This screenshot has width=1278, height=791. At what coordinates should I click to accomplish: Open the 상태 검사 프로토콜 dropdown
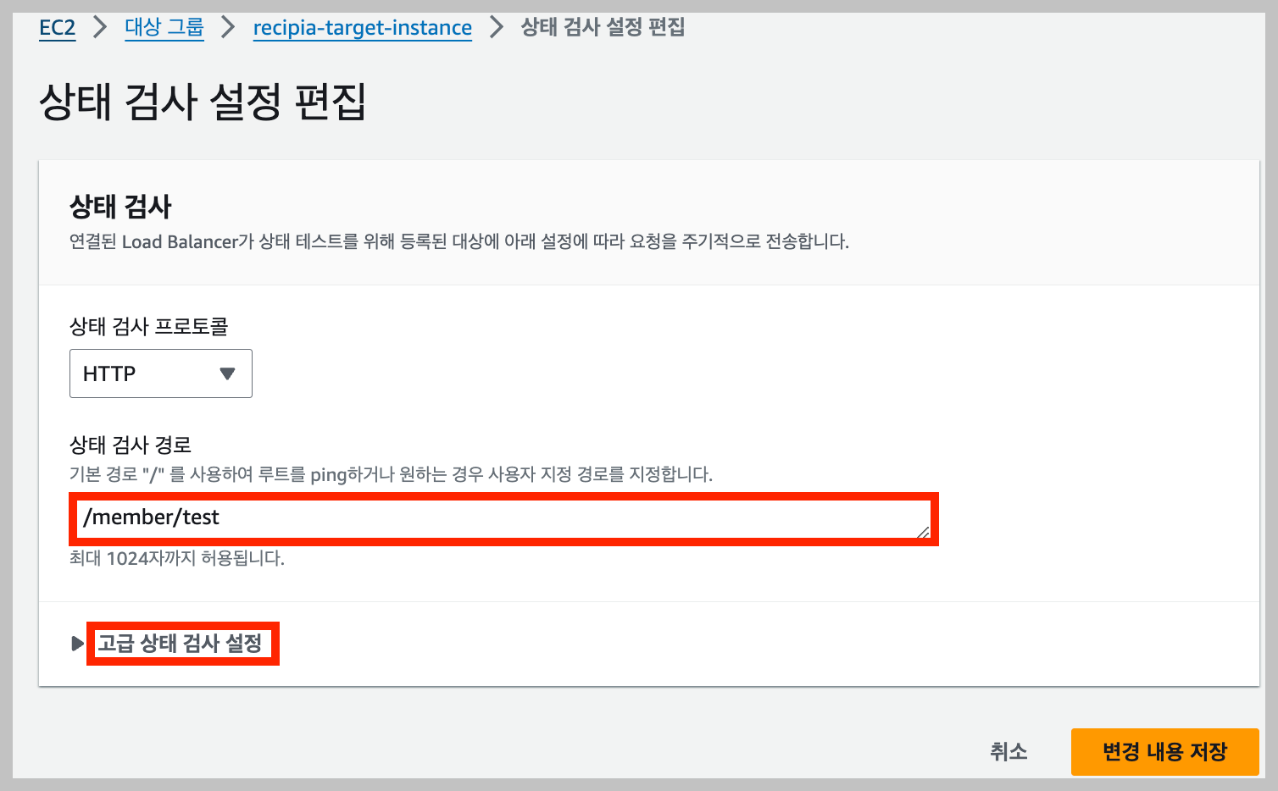160,373
